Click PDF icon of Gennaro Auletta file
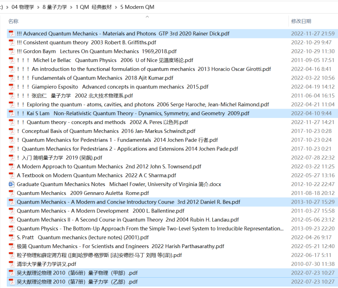The width and height of the screenshot is (338, 288). click(x=11, y=193)
